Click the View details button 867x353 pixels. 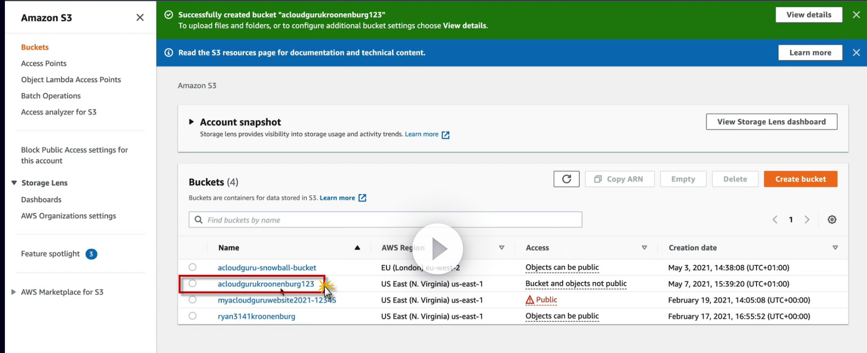click(809, 15)
